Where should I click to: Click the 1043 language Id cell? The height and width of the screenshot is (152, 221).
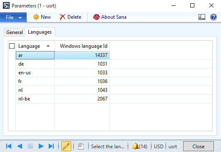[82, 90]
